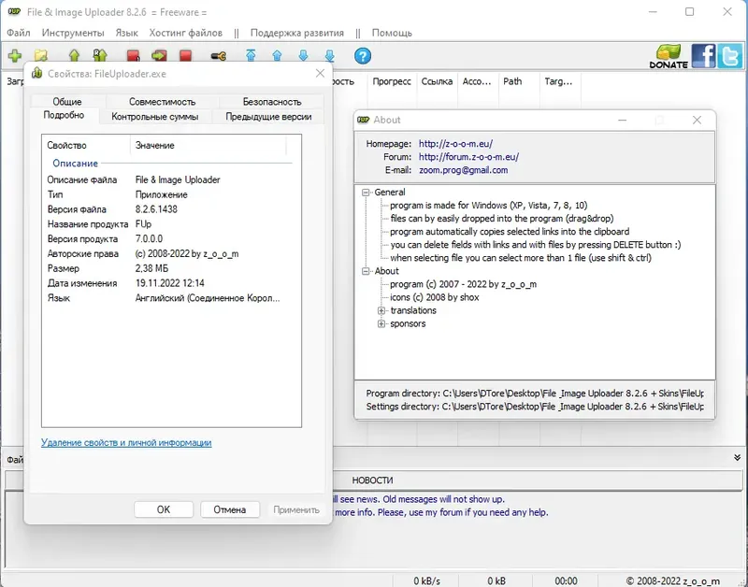Click the FUp app icon in main title bar
Viewport: 748px width, 587px height.
[14, 12]
